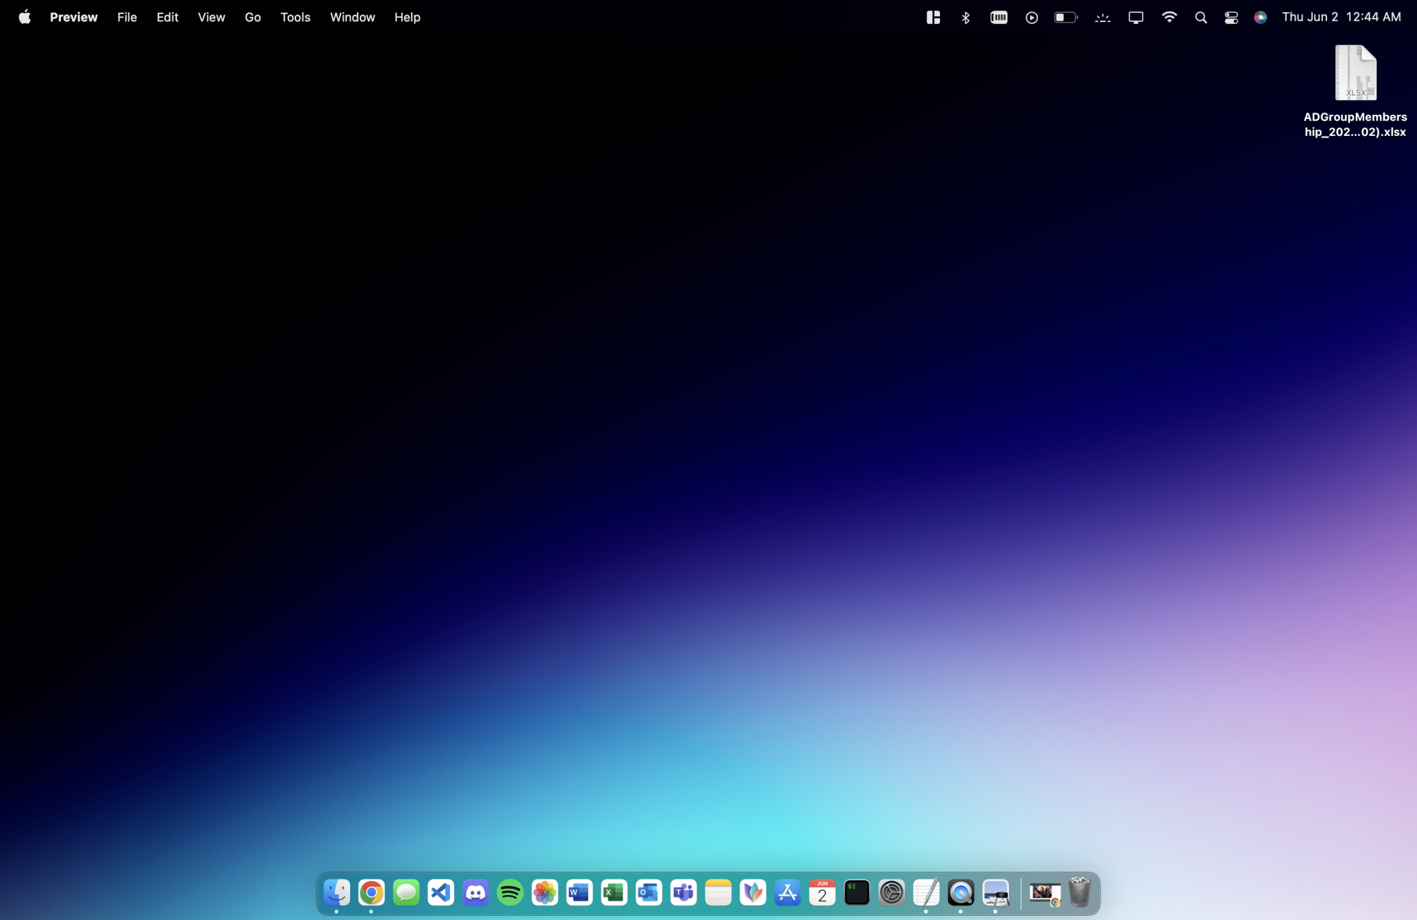The width and height of the screenshot is (1417, 920).
Task: Open the App Store from Dock
Action: 788,892
